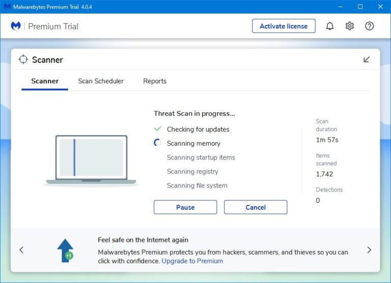Click 'Threat Scan in progress...' heading
The width and height of the screenshot is (391, 283).
(x=194, y=113)
